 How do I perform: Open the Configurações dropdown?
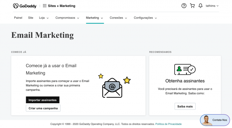click(x=145, y=18)
